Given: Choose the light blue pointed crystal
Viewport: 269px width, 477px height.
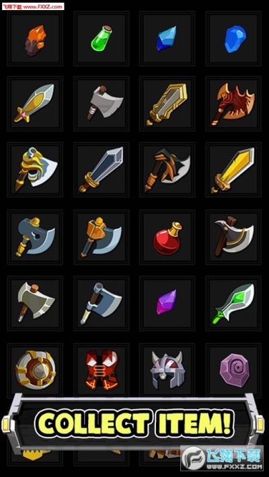Looking at the screenshot, I should 167,39.
